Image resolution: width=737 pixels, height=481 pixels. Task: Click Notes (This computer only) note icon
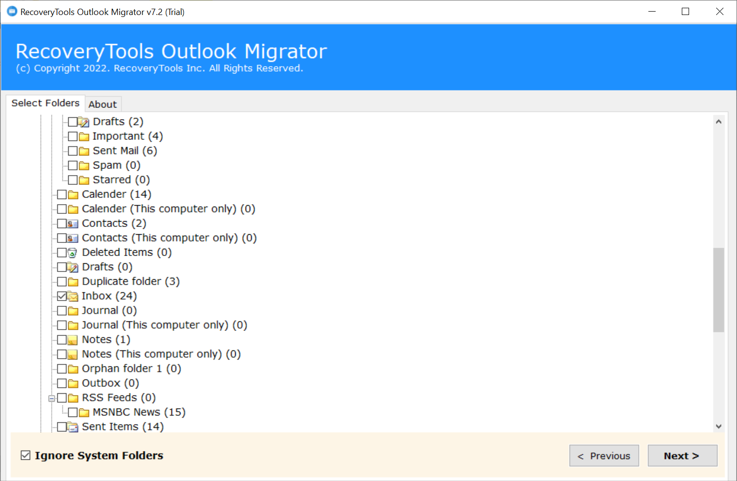click(x=73, y=354)
